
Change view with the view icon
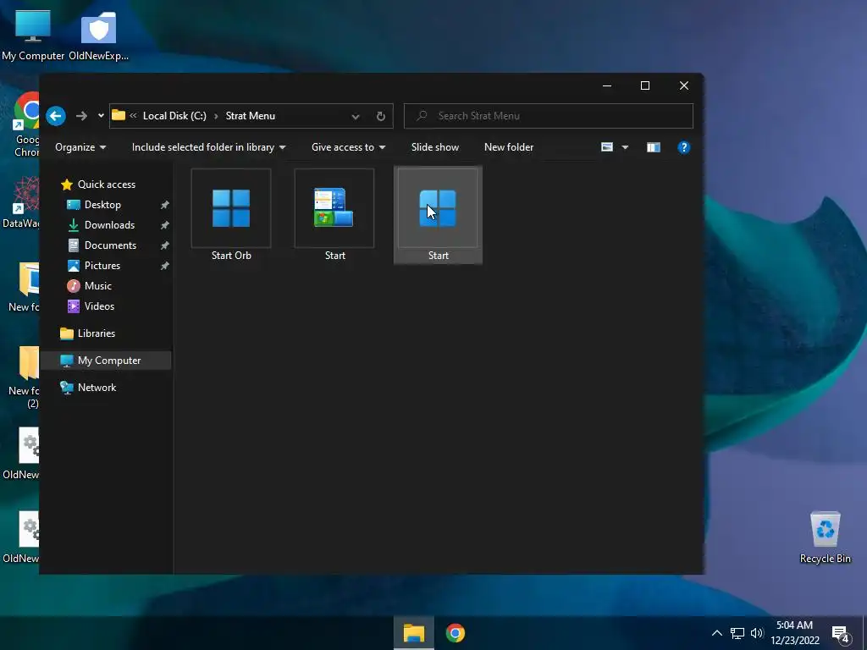(607, 147)
